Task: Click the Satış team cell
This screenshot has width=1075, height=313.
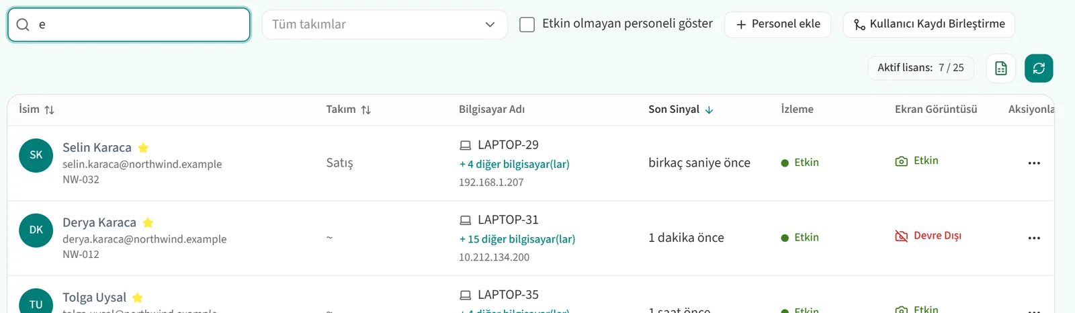Action: [x=339, y=163]
